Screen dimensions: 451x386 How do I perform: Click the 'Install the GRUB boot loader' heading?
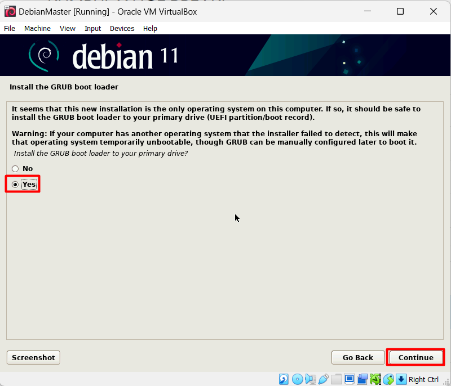coord(64,87)
